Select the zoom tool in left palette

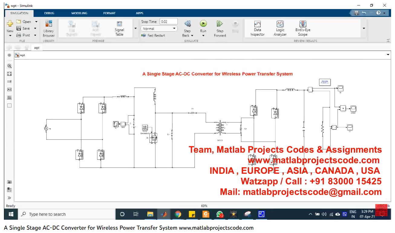tap(9, 66)
